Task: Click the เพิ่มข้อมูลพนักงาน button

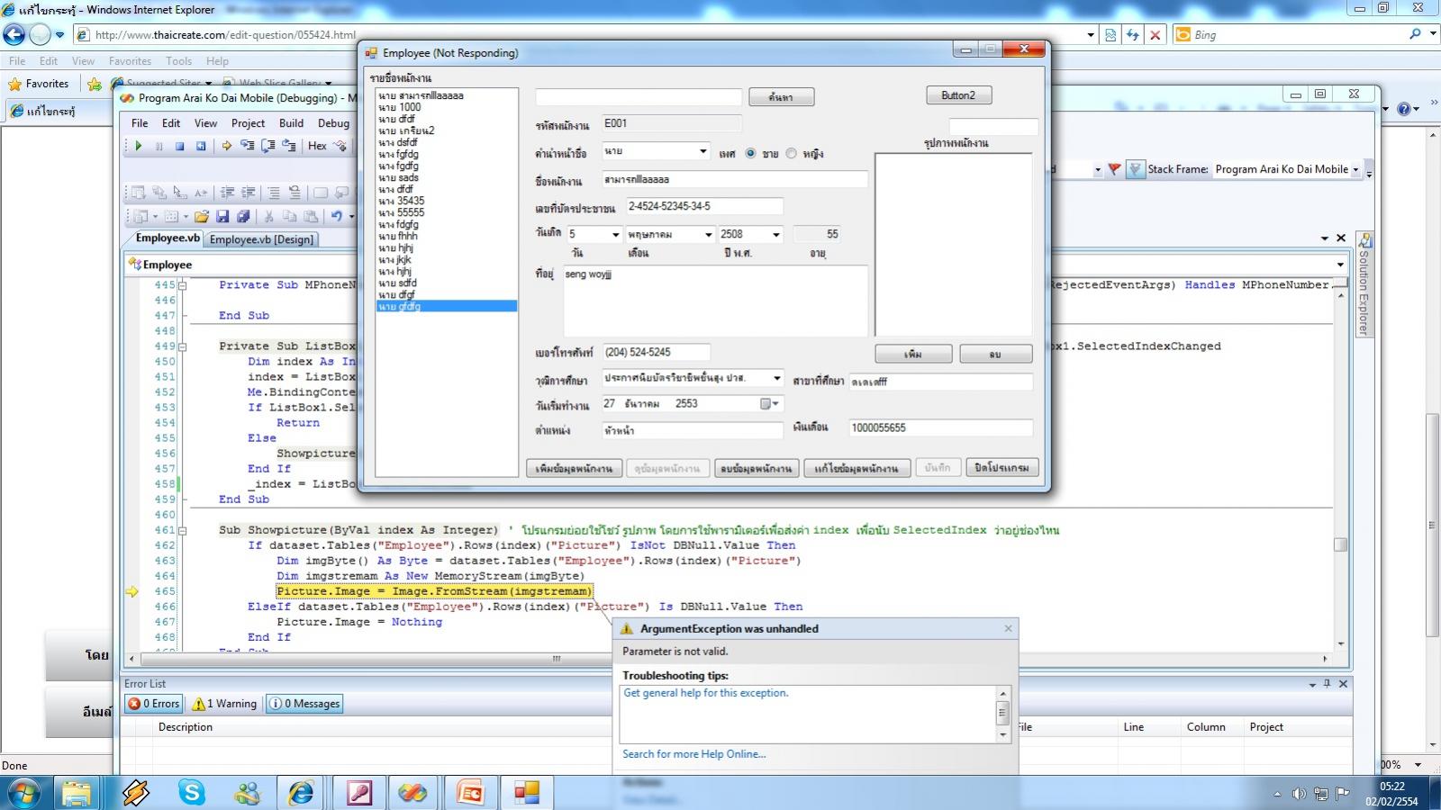Action: [574, 468]
